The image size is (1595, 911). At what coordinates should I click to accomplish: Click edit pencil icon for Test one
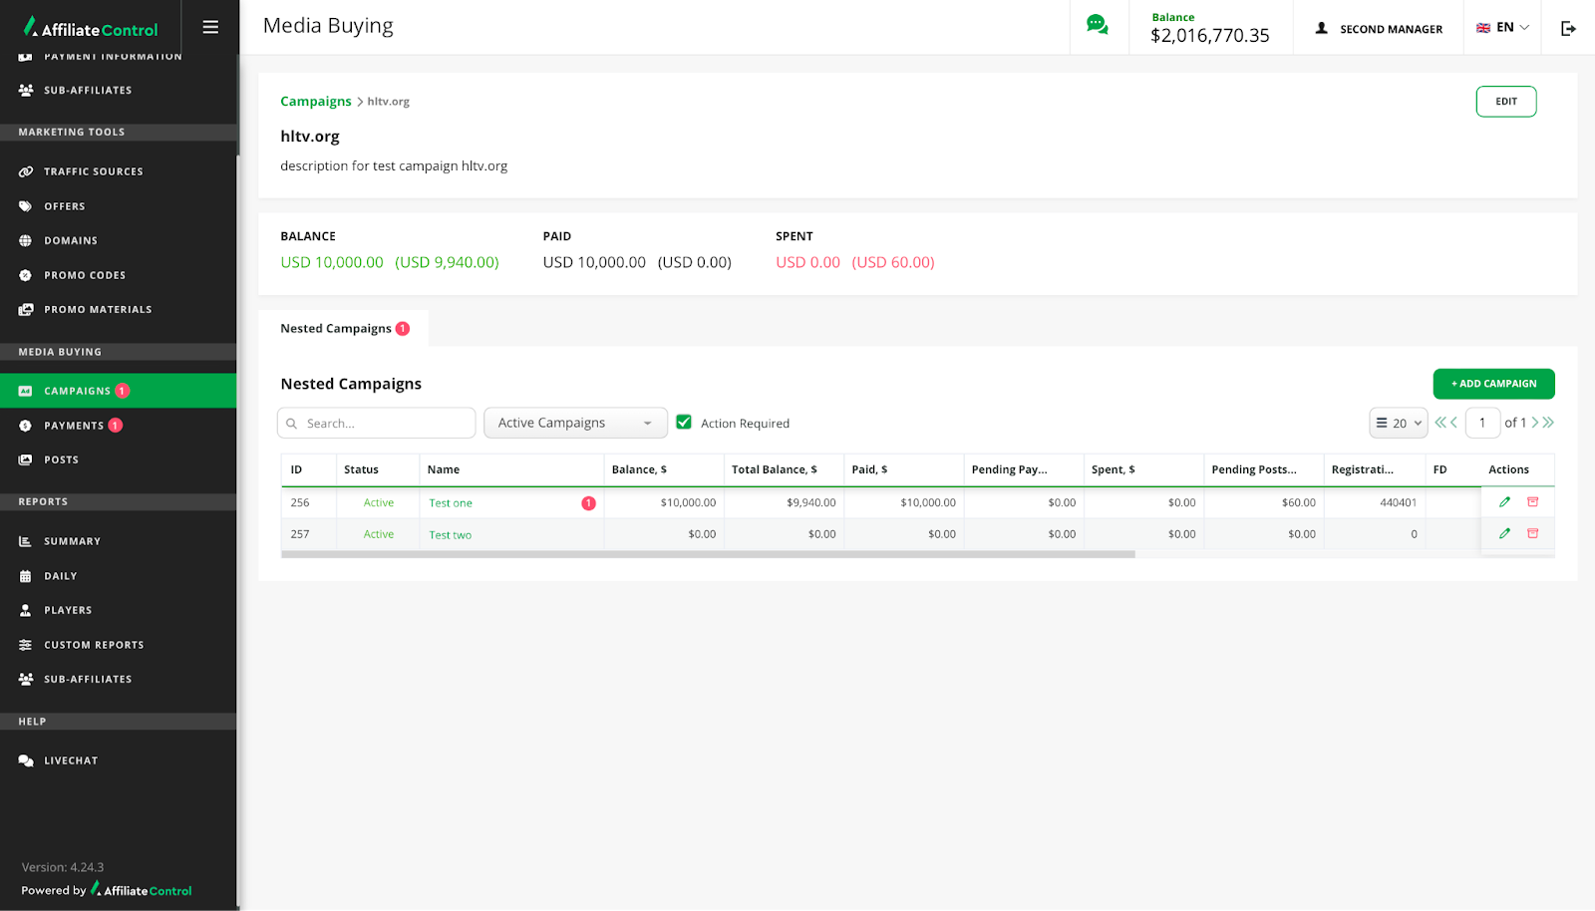[x=1504, y=502]
